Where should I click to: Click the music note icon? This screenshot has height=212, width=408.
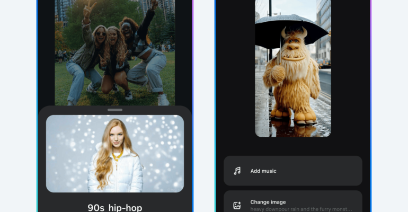pos(237,171)
